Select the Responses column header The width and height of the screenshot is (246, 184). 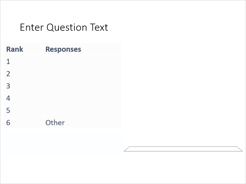pyautogui.click(x=63, y=49)
